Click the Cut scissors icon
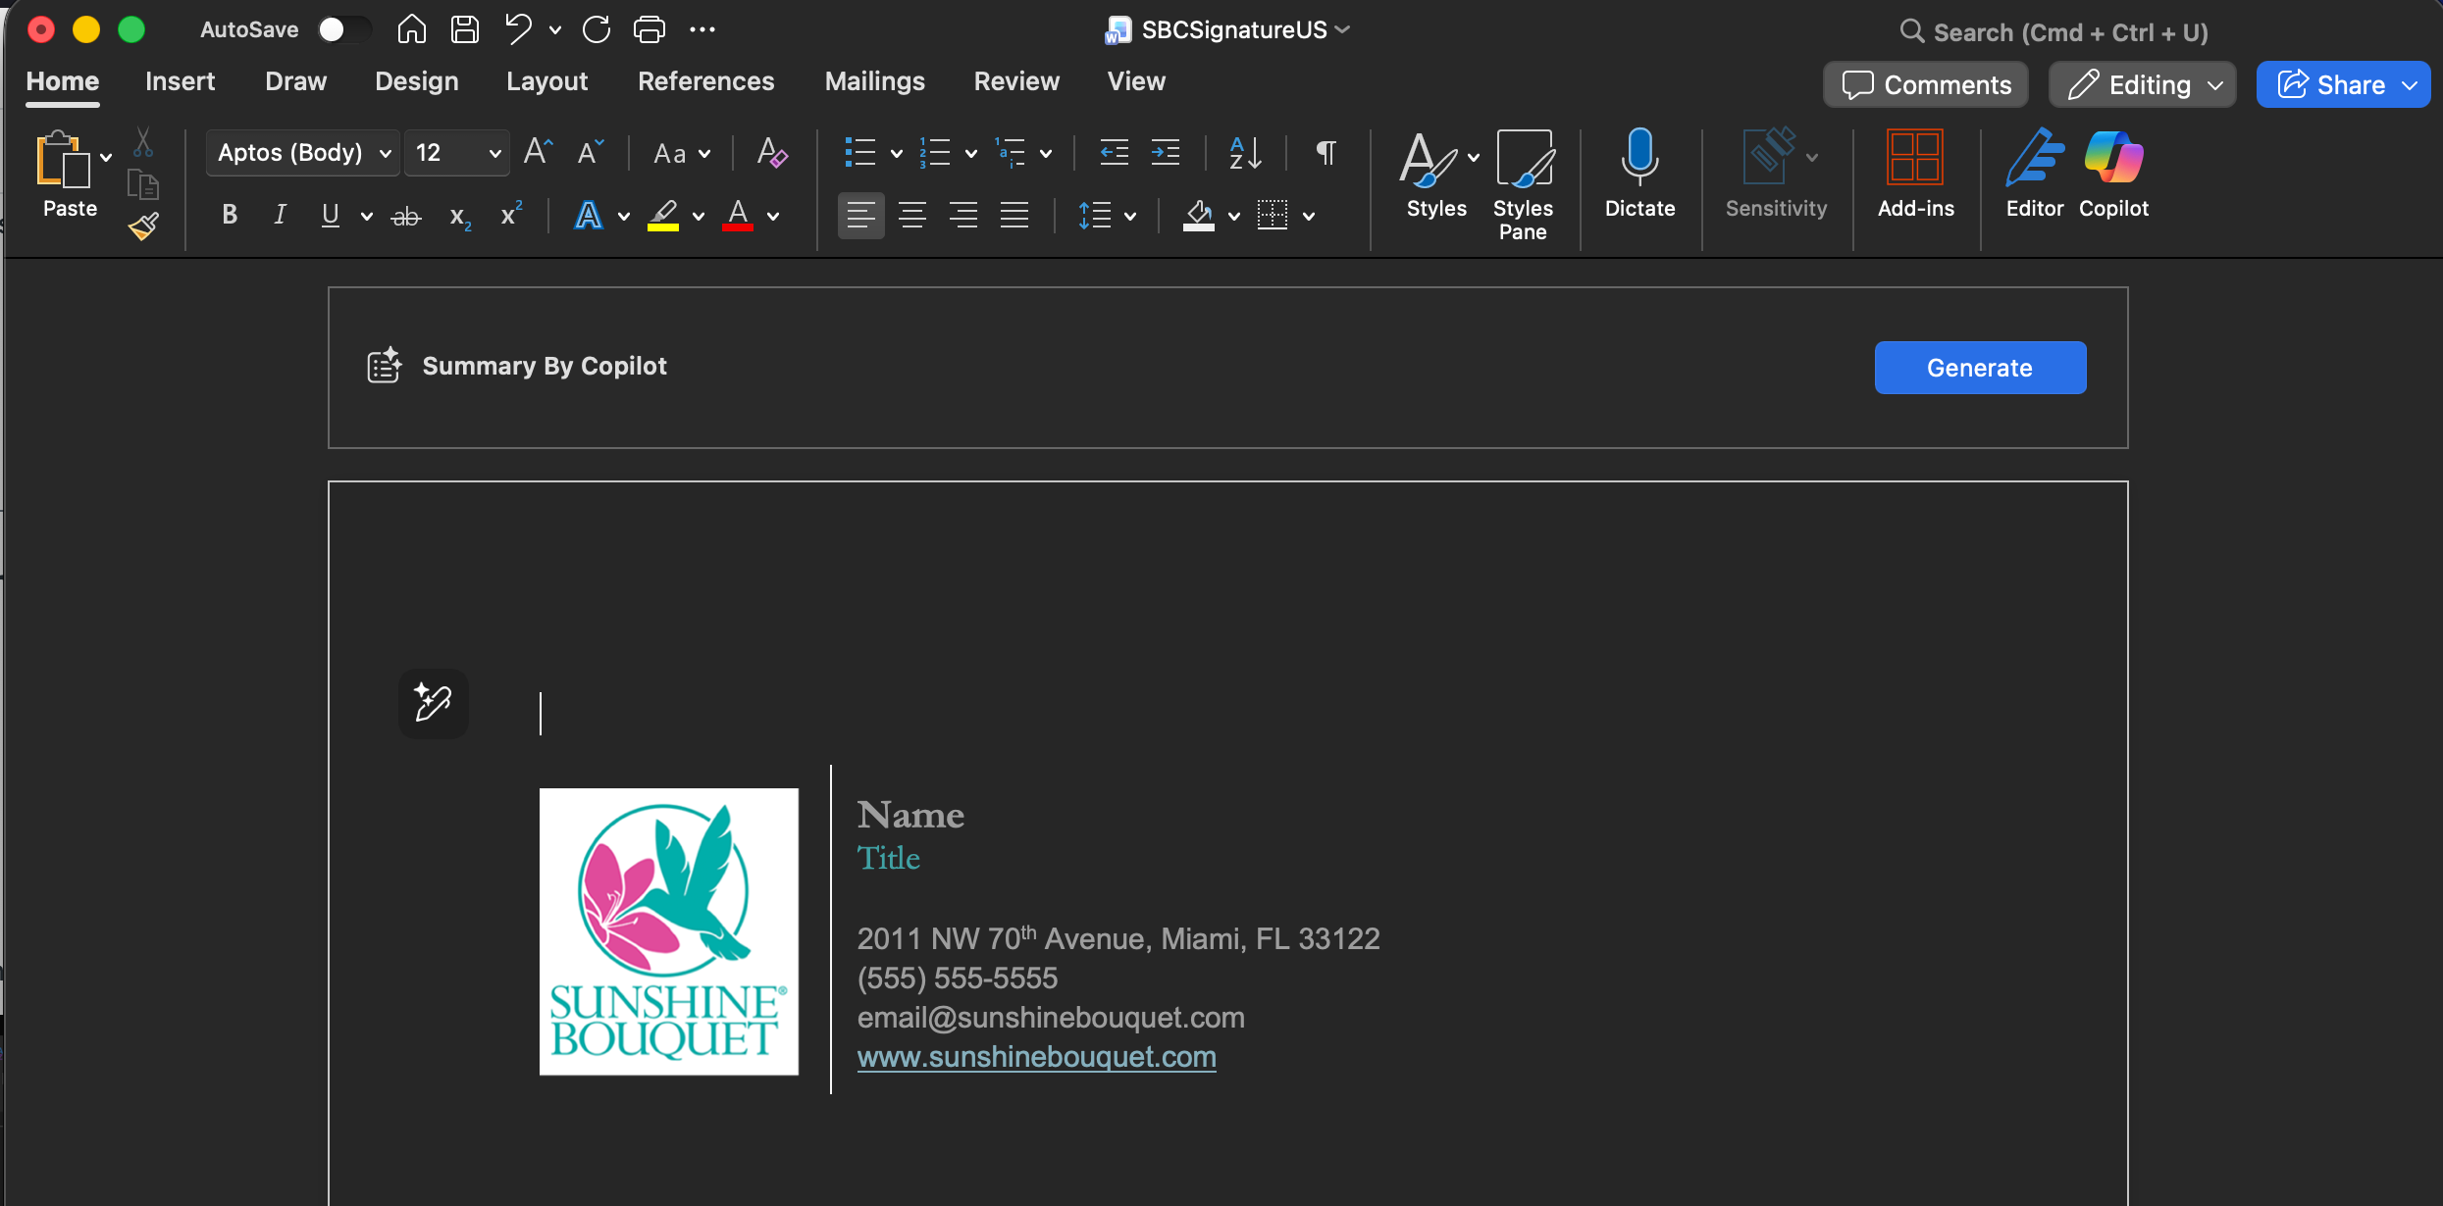Screen dimensions: 2443x1206 point(143,142)
